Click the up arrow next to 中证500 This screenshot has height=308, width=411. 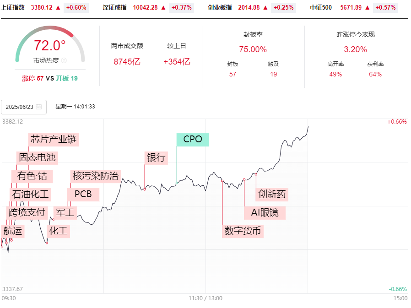(x=368, y=7)
